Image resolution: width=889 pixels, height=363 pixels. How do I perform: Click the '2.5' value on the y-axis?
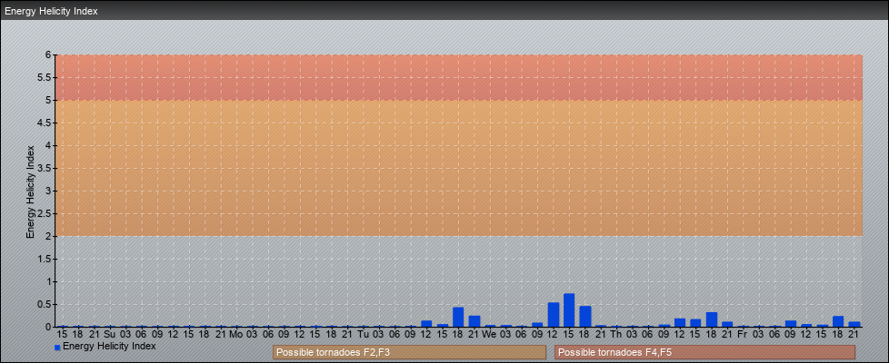[x=45, y=213]
